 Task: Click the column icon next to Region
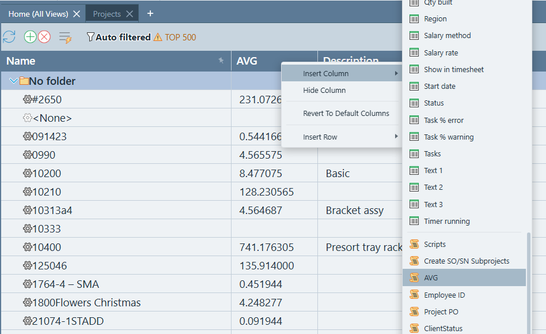coord(414,19)
